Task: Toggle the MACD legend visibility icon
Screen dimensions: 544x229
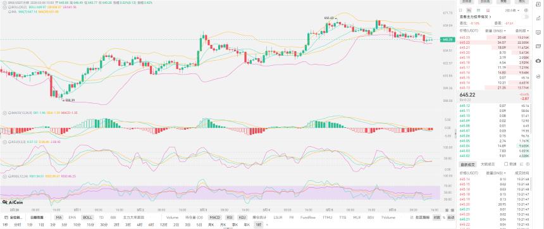Action: 4,113
